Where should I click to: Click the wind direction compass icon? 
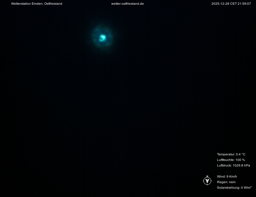[x=207, y=181]
